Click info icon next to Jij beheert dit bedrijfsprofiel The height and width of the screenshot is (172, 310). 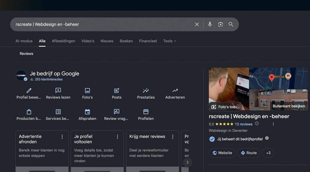point(267,138)
